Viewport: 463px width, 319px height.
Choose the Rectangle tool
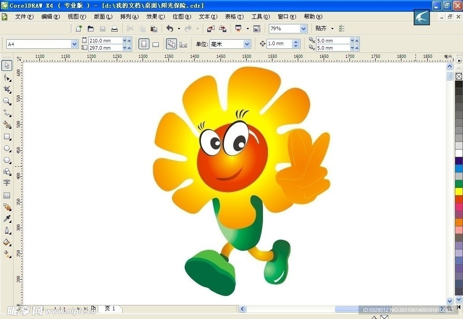(7, 136)
